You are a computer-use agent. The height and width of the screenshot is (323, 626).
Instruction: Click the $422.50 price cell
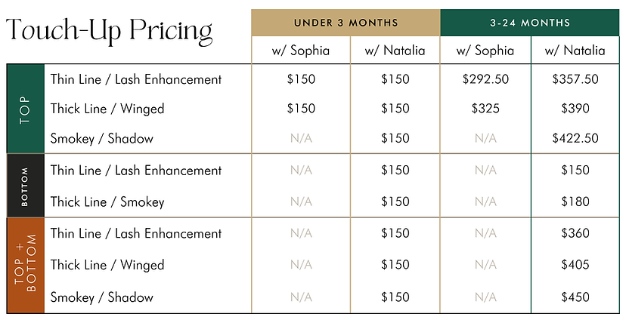click(x=575, y=138)
